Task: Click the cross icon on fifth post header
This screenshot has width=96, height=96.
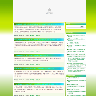Action: tap(15, 84)
